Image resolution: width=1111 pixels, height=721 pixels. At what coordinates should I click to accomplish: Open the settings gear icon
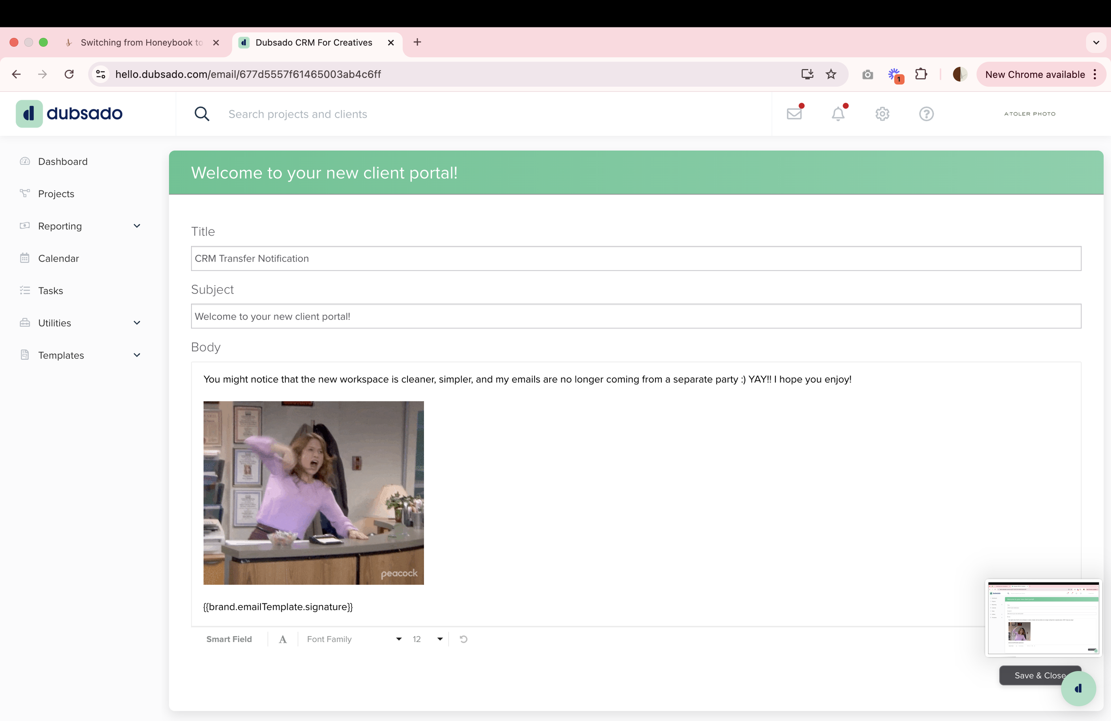(x=882, y=114)
